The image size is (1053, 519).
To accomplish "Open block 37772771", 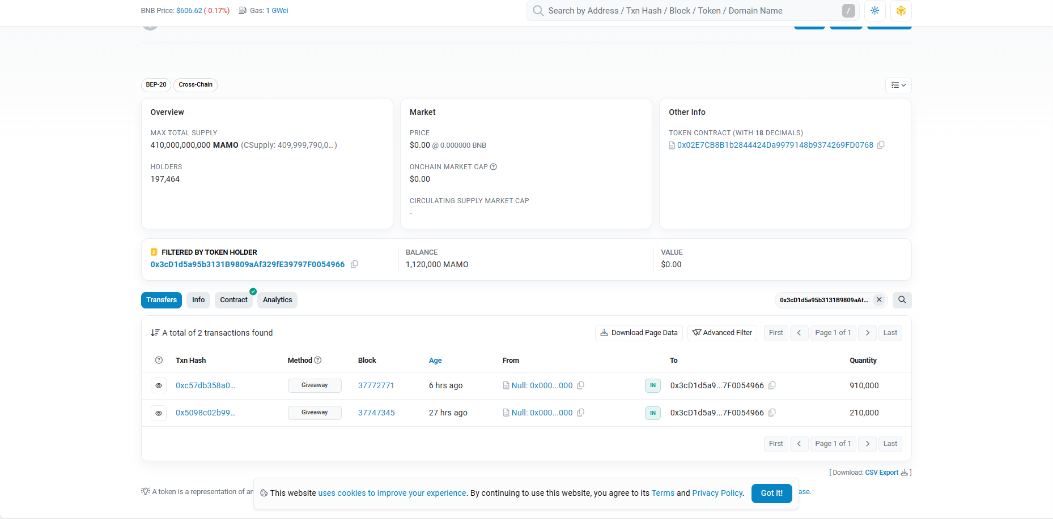I will pos(376,386).
